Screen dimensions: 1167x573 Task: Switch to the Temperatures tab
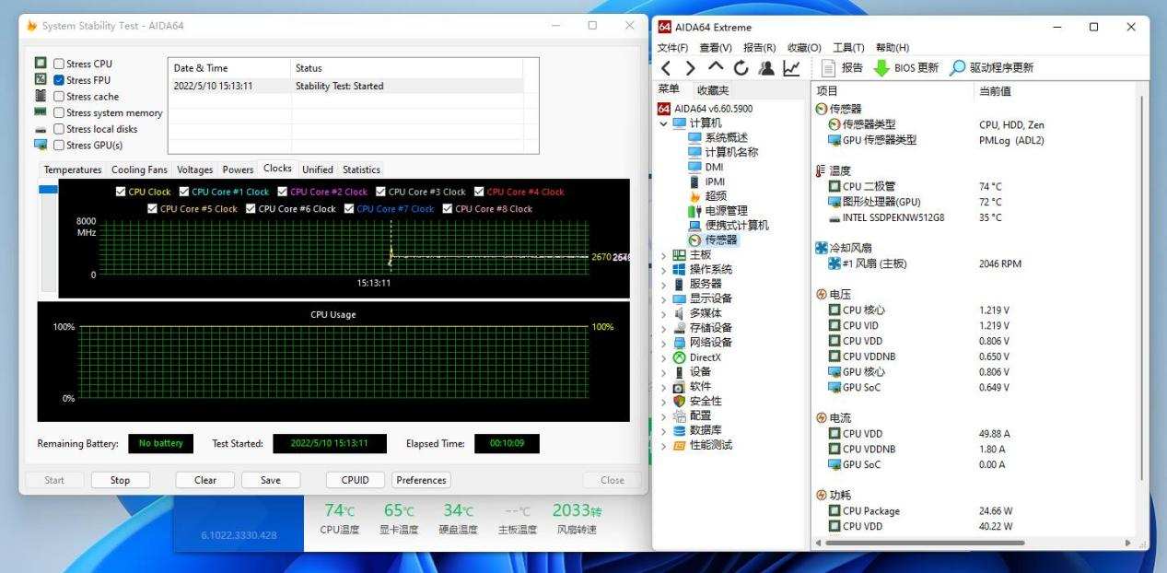(73, 170)
